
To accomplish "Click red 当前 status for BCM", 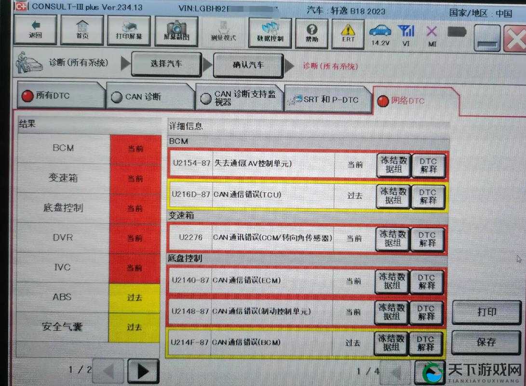I will [x=135, y=149].
